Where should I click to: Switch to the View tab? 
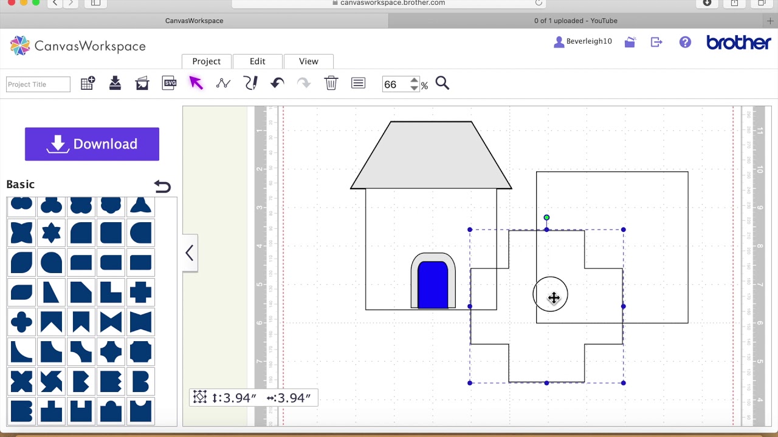pos(309,61)
